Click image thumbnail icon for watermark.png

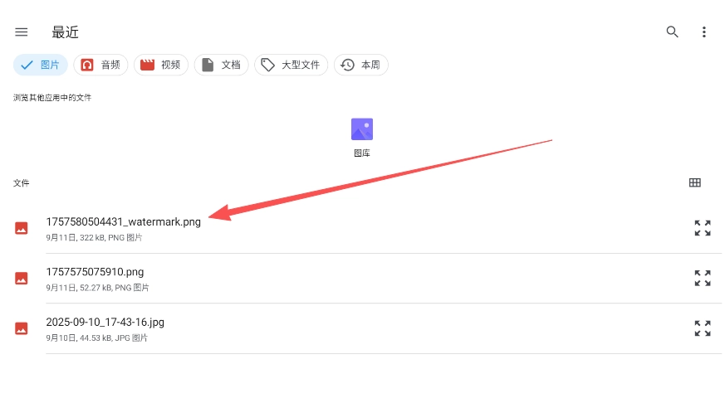[22, 228]
